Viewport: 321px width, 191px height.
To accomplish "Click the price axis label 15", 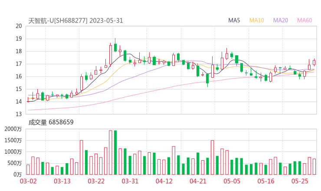I will pyautogui.click(x=19, y=89).
